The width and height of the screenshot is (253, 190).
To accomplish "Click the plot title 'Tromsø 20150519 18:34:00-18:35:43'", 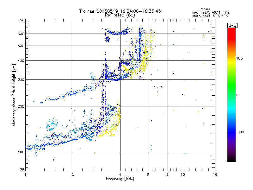I will 120,11.
